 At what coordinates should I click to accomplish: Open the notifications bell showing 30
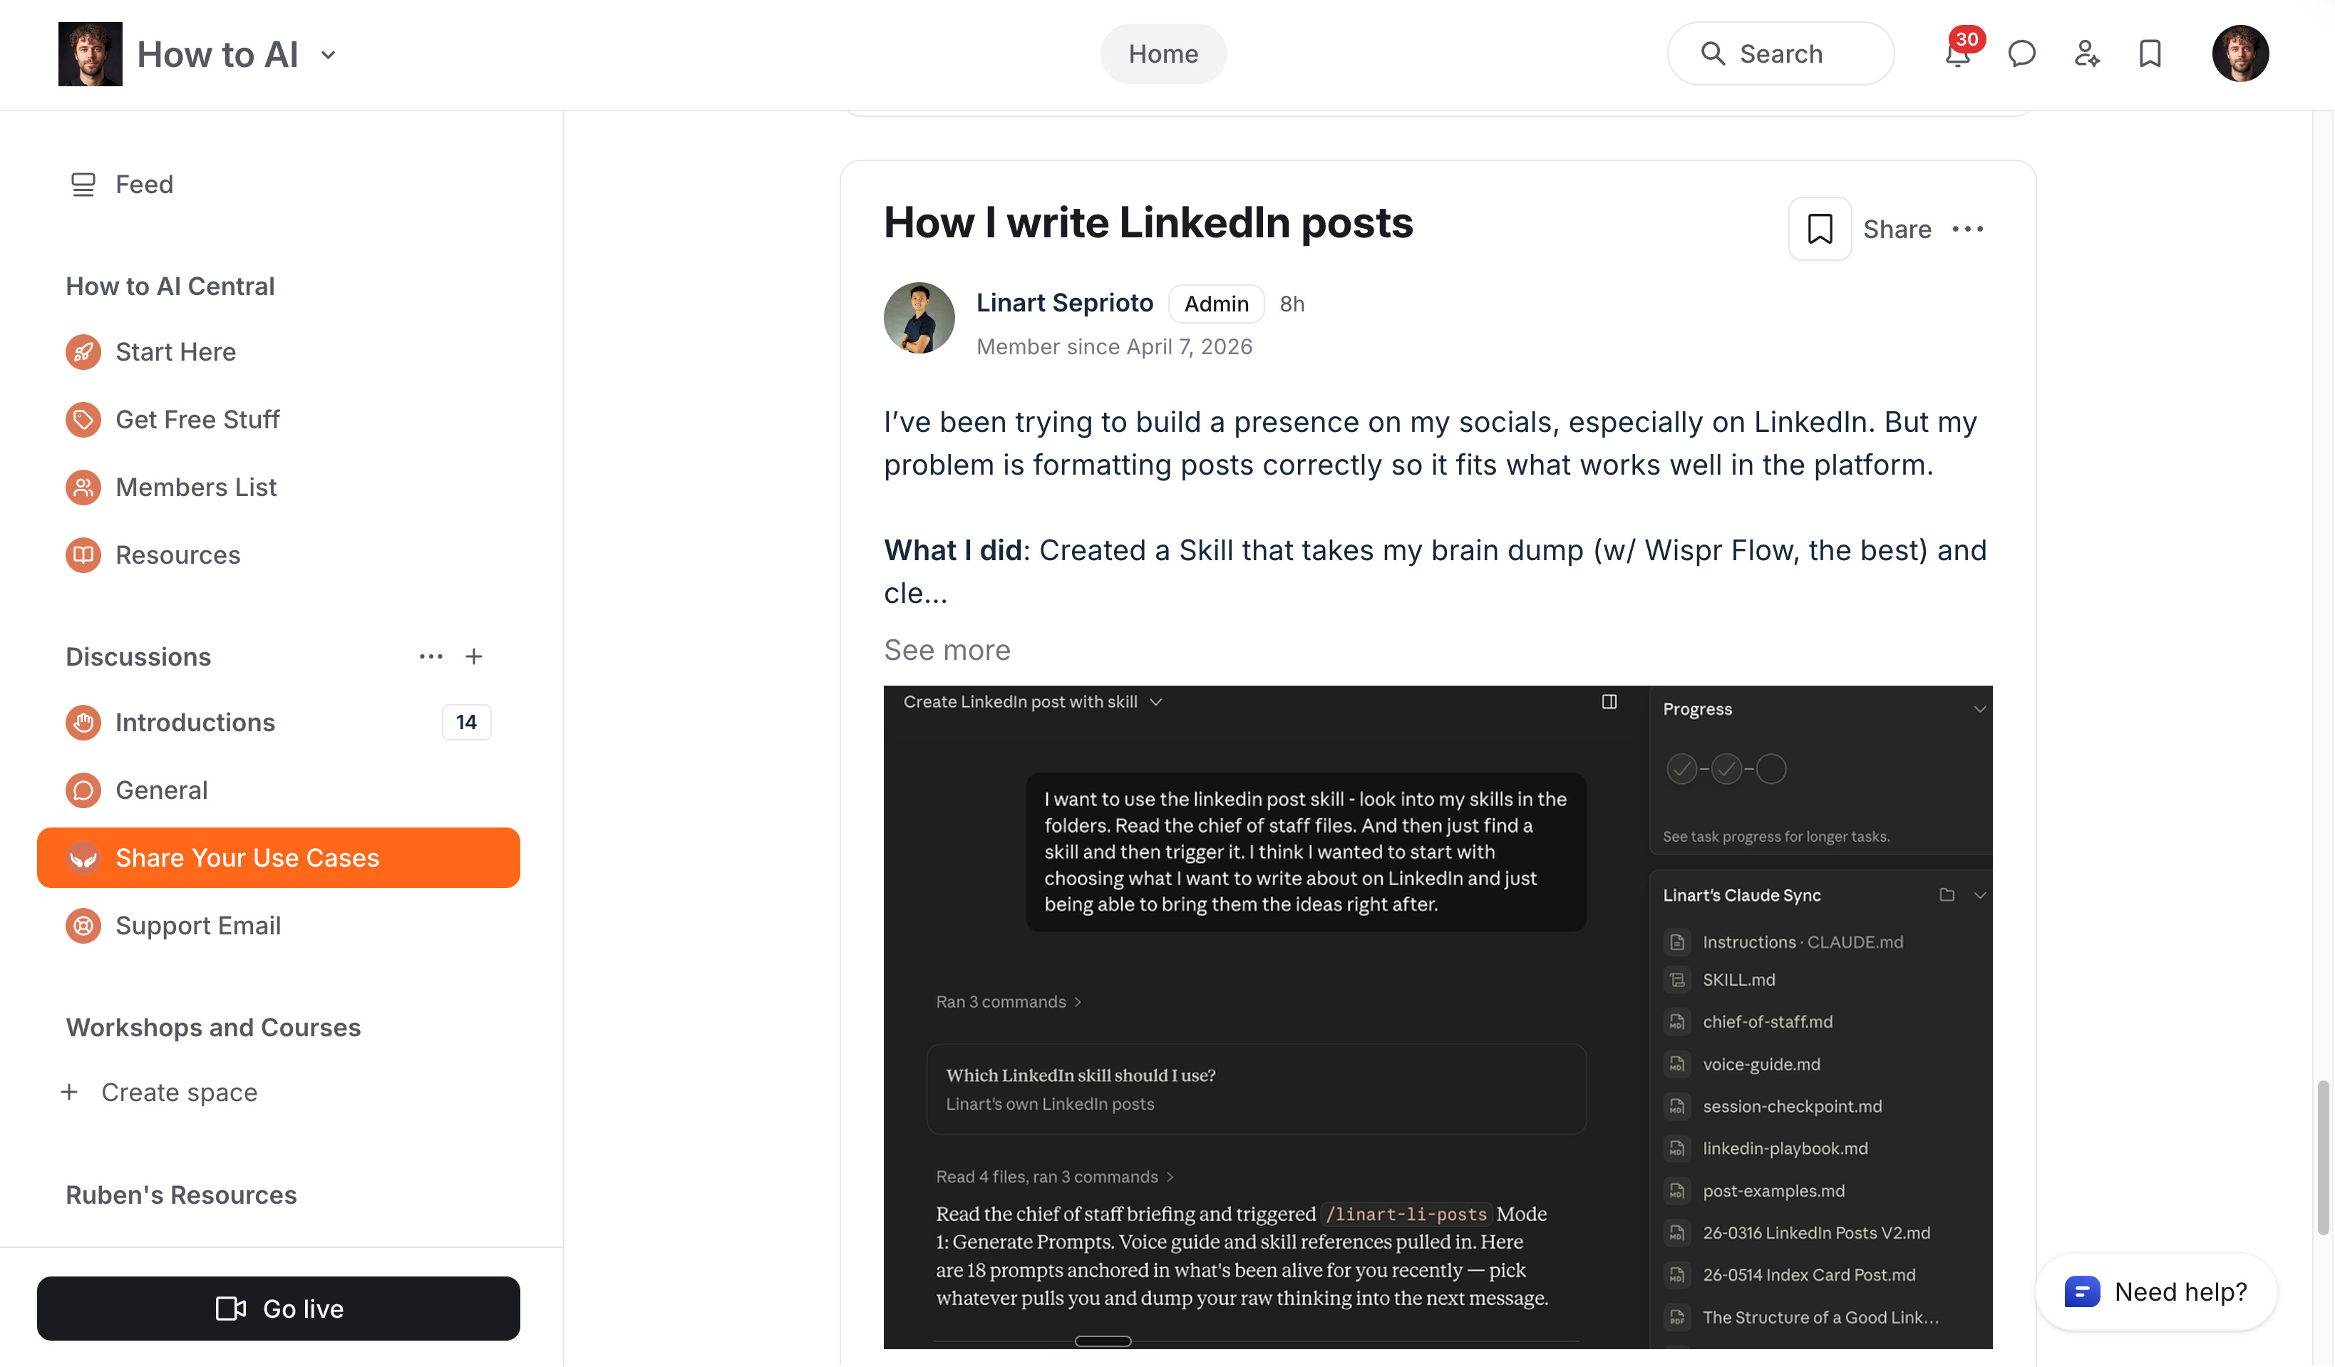tap(1958, 53)
